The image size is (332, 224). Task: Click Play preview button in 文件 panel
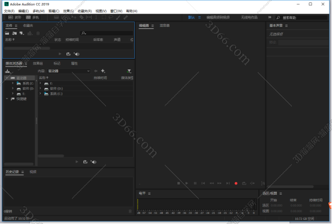[x=60, y=54]
